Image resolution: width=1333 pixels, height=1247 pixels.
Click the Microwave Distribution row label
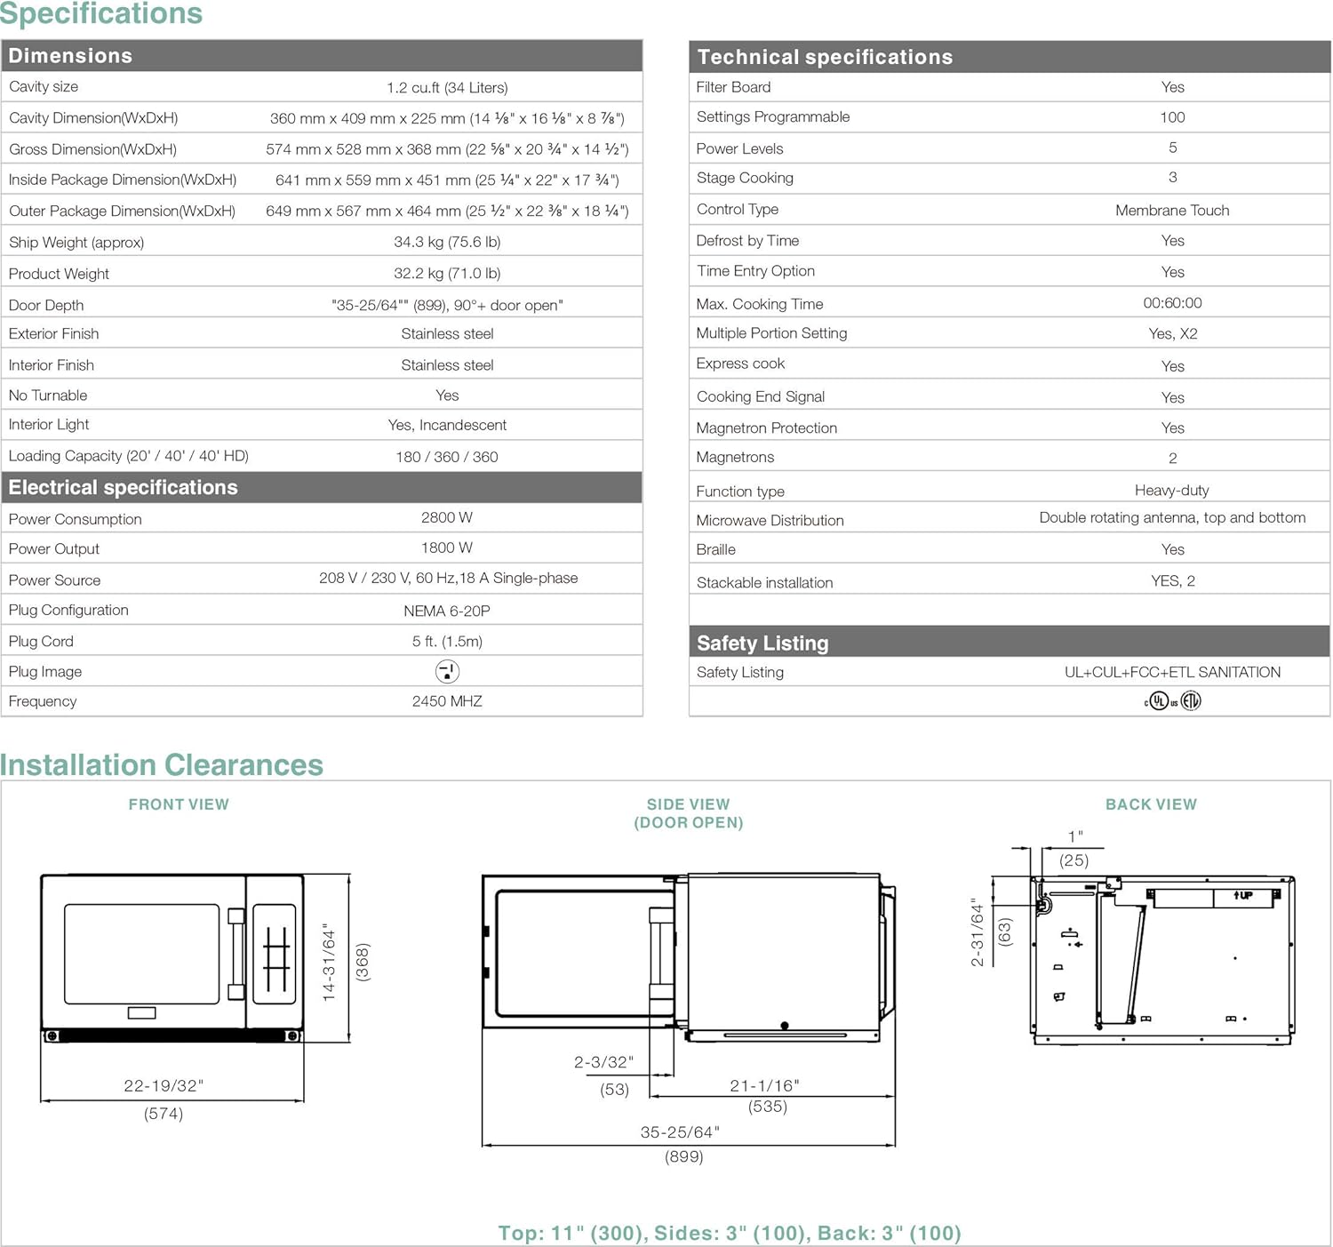(x=770, y=520)
